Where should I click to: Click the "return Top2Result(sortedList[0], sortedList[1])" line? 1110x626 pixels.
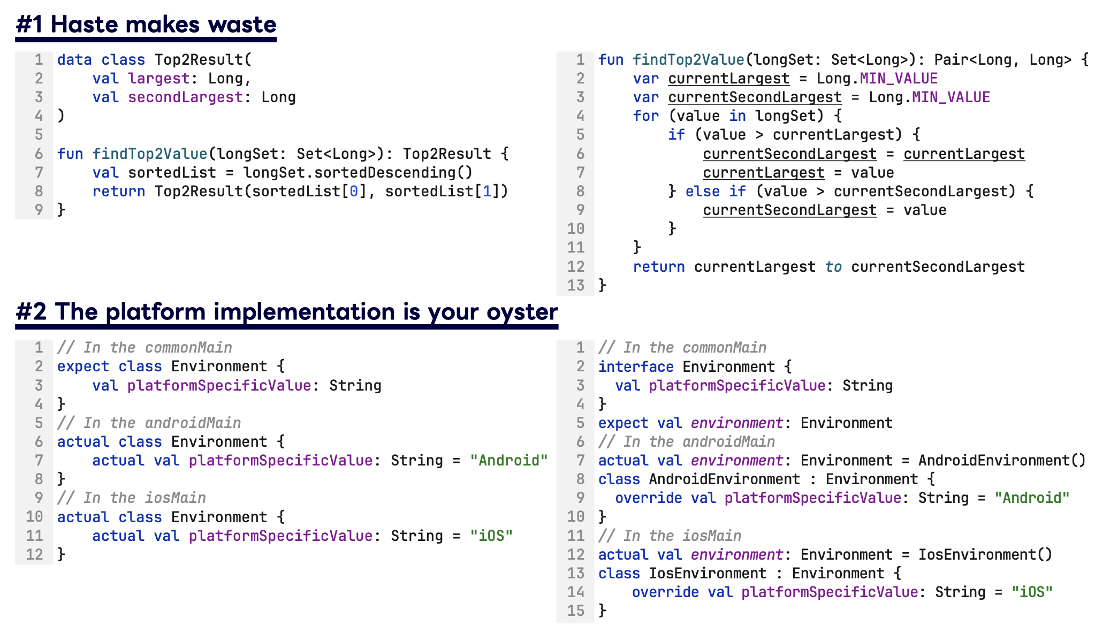click(x=300, y=192)
